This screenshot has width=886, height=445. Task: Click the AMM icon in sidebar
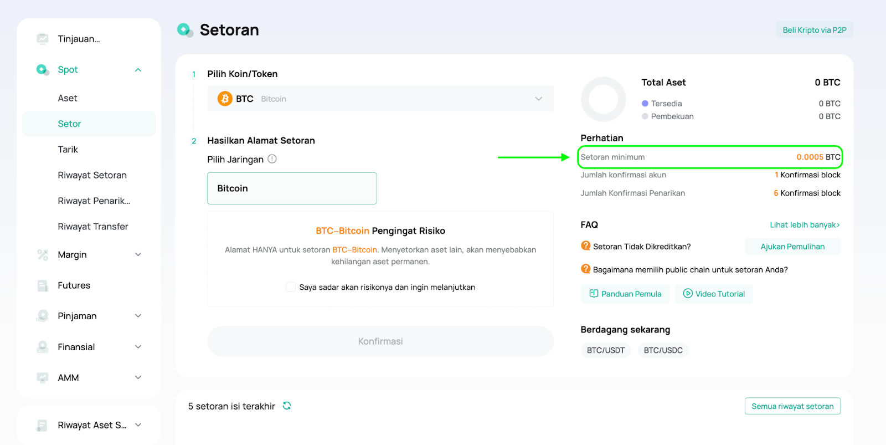coord(43,378)
